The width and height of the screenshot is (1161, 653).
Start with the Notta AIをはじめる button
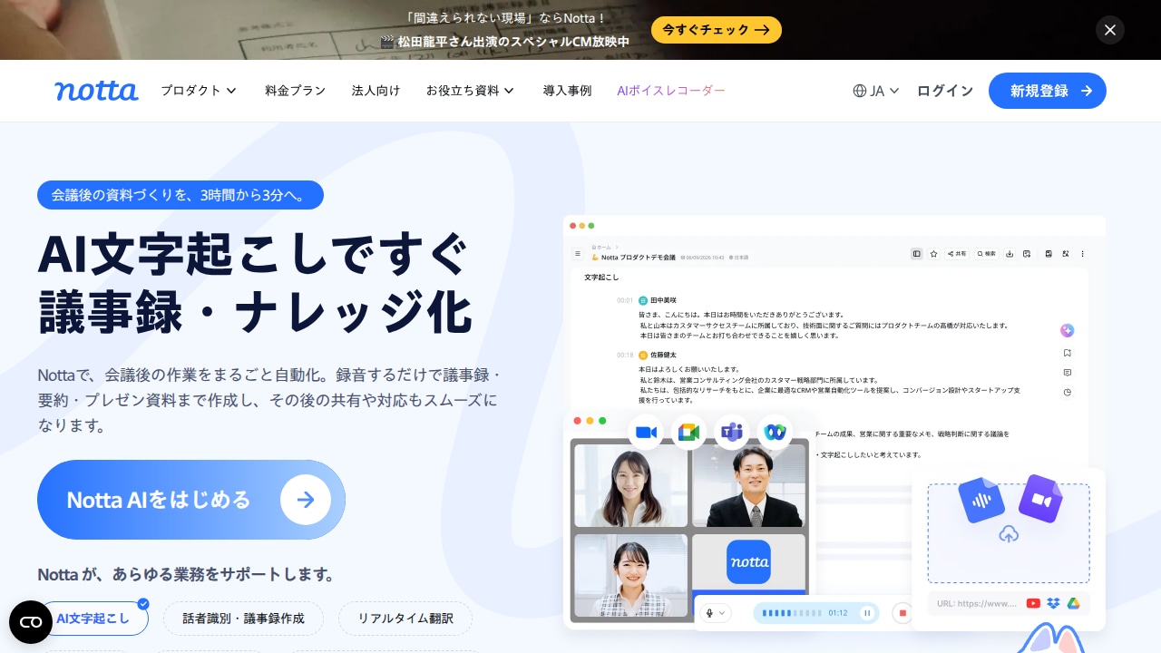191,500
